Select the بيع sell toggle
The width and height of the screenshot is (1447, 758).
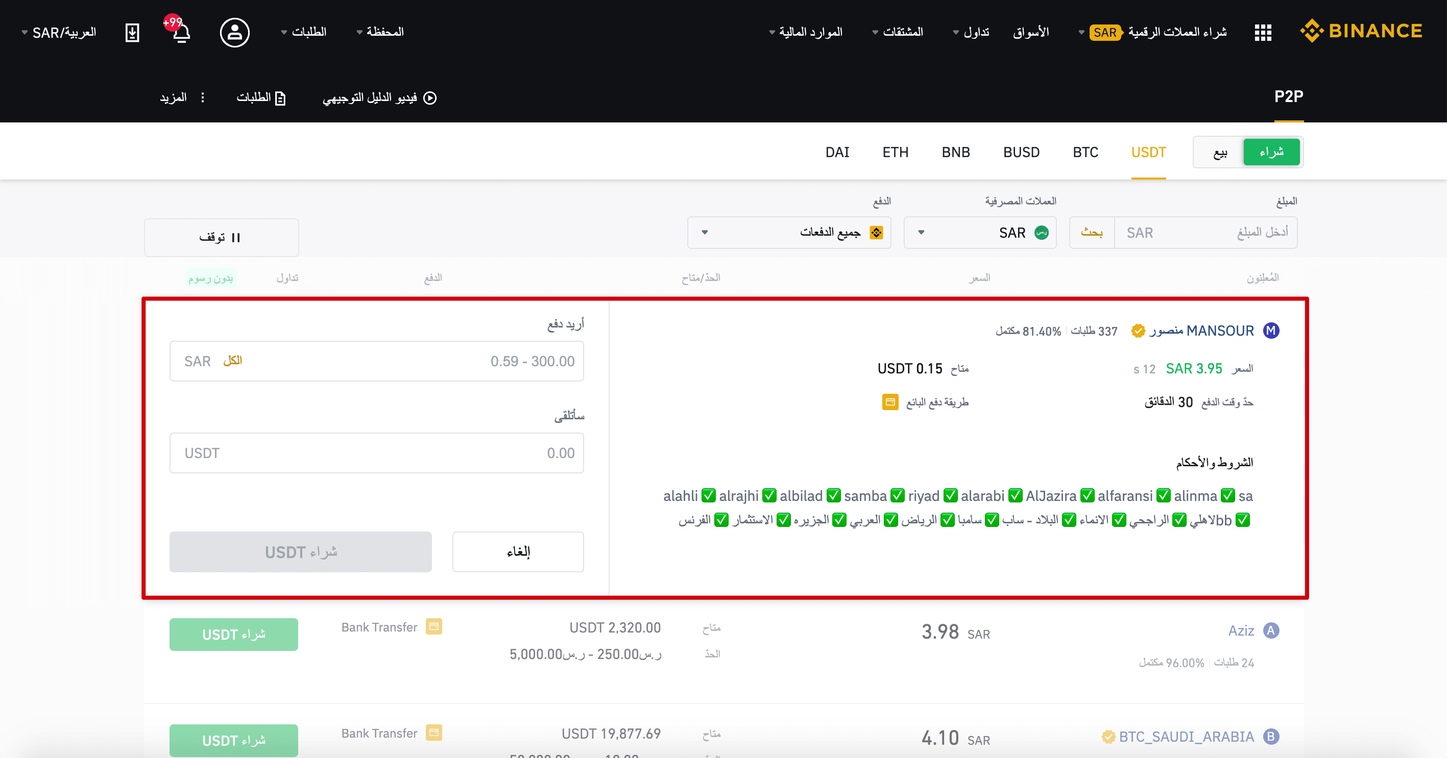(x=1220, y=152)
